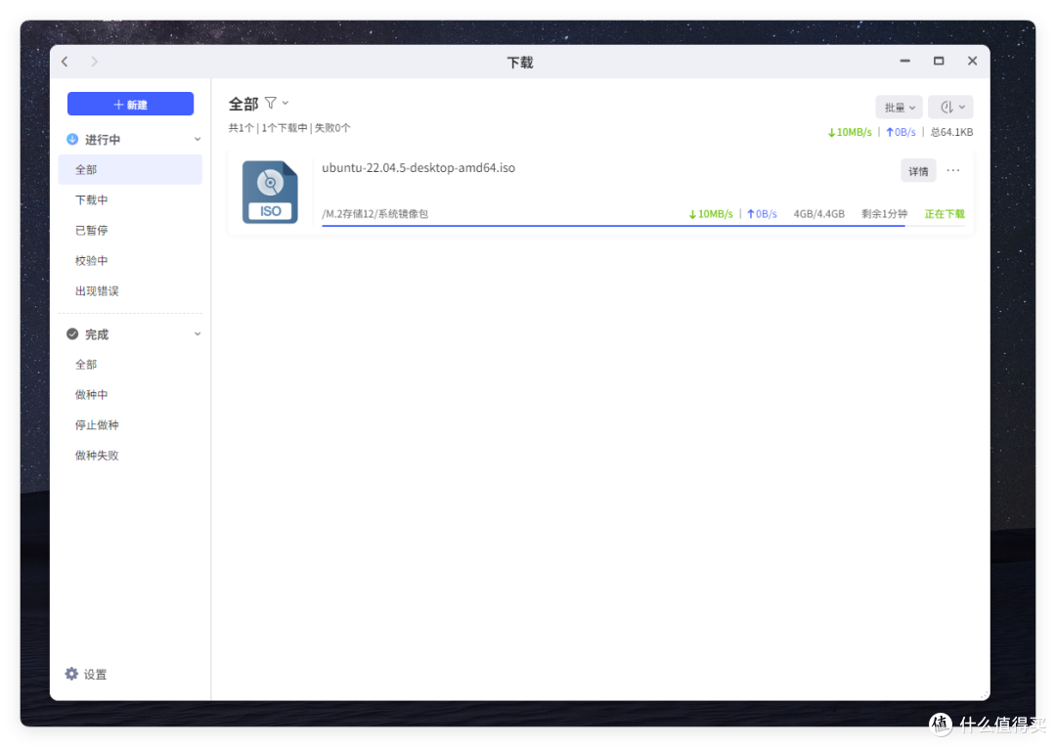
Task: Click the filter funnel icon beside 全部
Action: click(x=271, y=103)
